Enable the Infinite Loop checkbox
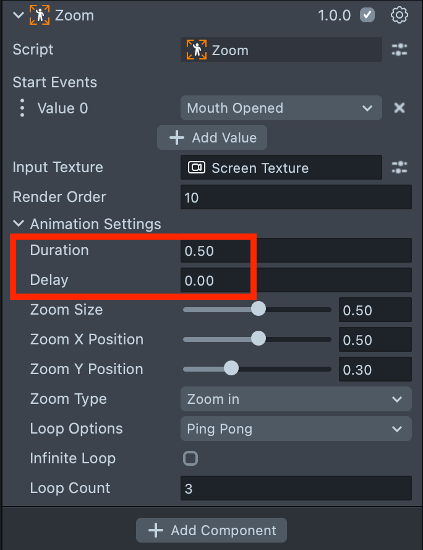Viewport: 423px width, 550px height. (x=190, y=458)
